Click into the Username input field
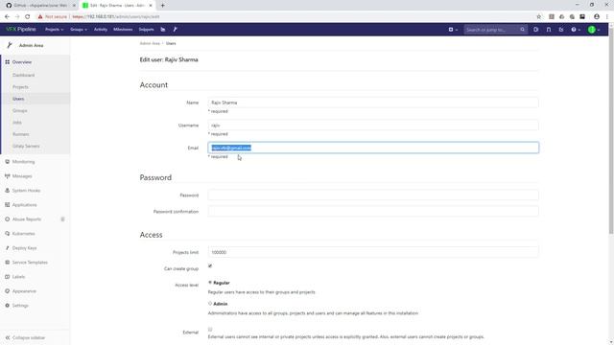Screen dimensions: 614x345 tap(373, 126)
